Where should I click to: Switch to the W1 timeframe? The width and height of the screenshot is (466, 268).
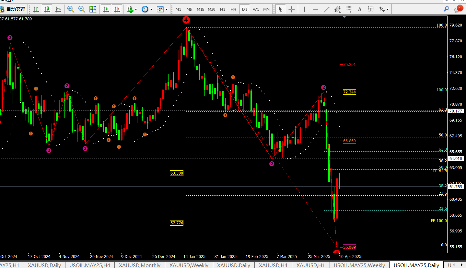tap(256, 9)
